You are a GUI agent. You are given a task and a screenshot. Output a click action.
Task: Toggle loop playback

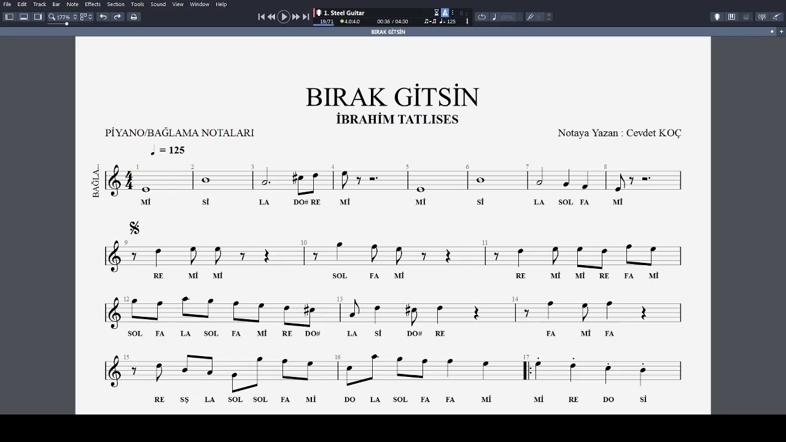click(482, 17)
